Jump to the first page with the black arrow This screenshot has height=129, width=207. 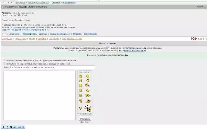tap(192, 39)
